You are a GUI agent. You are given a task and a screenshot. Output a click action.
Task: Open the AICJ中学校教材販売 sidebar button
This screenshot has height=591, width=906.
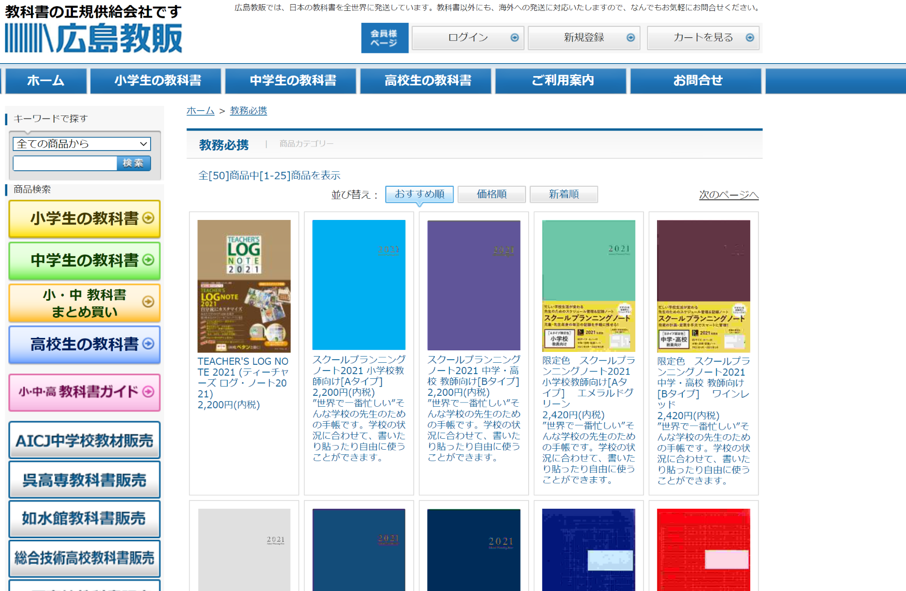[84, 440]
